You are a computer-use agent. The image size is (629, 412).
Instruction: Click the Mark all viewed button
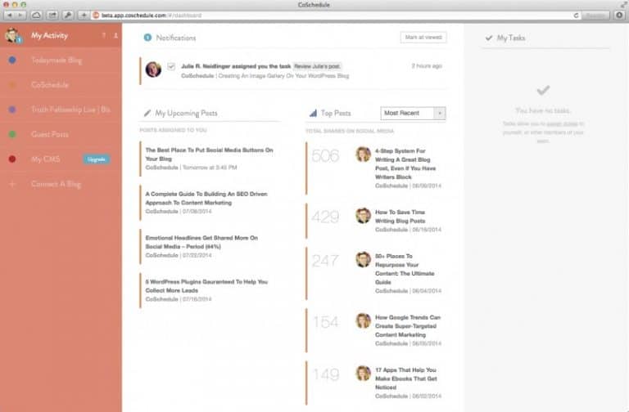click(x=423, y=38)
